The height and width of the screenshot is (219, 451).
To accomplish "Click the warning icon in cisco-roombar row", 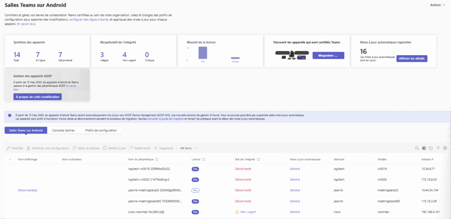I will pos(237,212).
